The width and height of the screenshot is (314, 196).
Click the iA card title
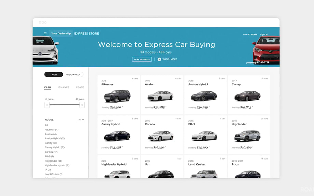pos(146,164)
